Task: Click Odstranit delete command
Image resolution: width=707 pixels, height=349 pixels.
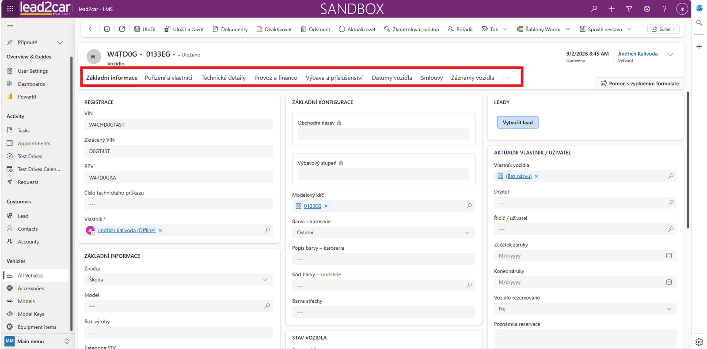Action: point(315,29)
